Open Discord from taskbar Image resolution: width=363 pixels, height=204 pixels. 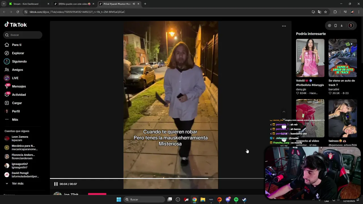tap(228, 199)
